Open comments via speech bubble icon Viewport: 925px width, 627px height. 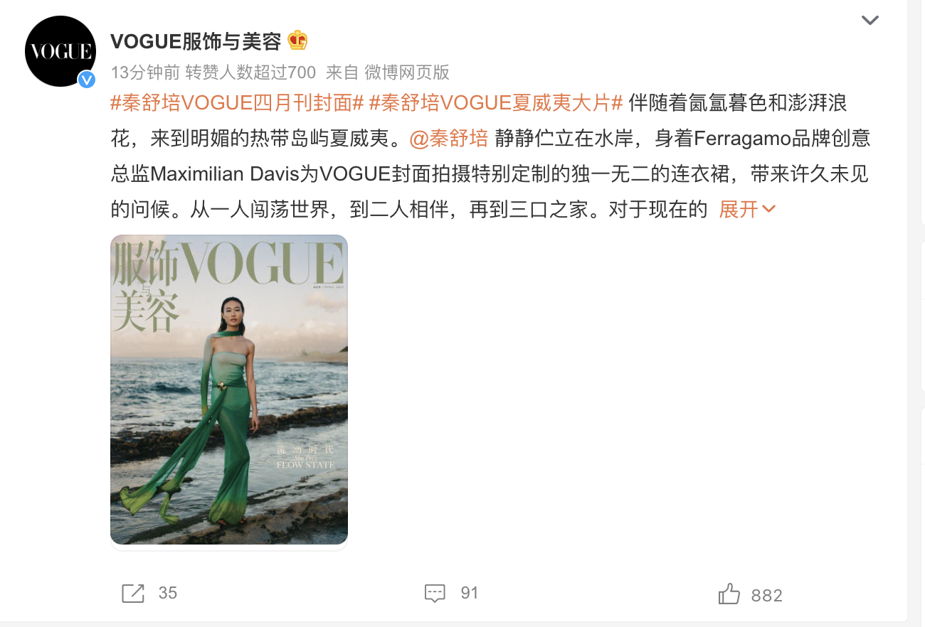(x=435, y=593)
